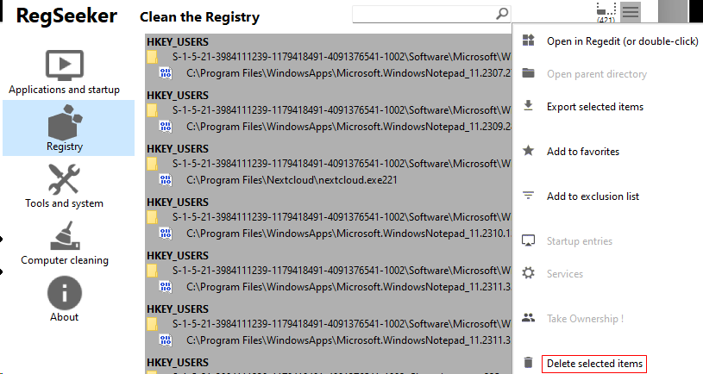This screenshot has height=374, width=703.
Task: Click the select-all icon showing (421)
Action: (x=606, y=12)
